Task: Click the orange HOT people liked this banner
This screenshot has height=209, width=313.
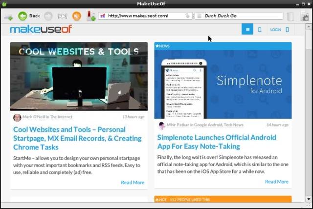Action: click(223, 199)
